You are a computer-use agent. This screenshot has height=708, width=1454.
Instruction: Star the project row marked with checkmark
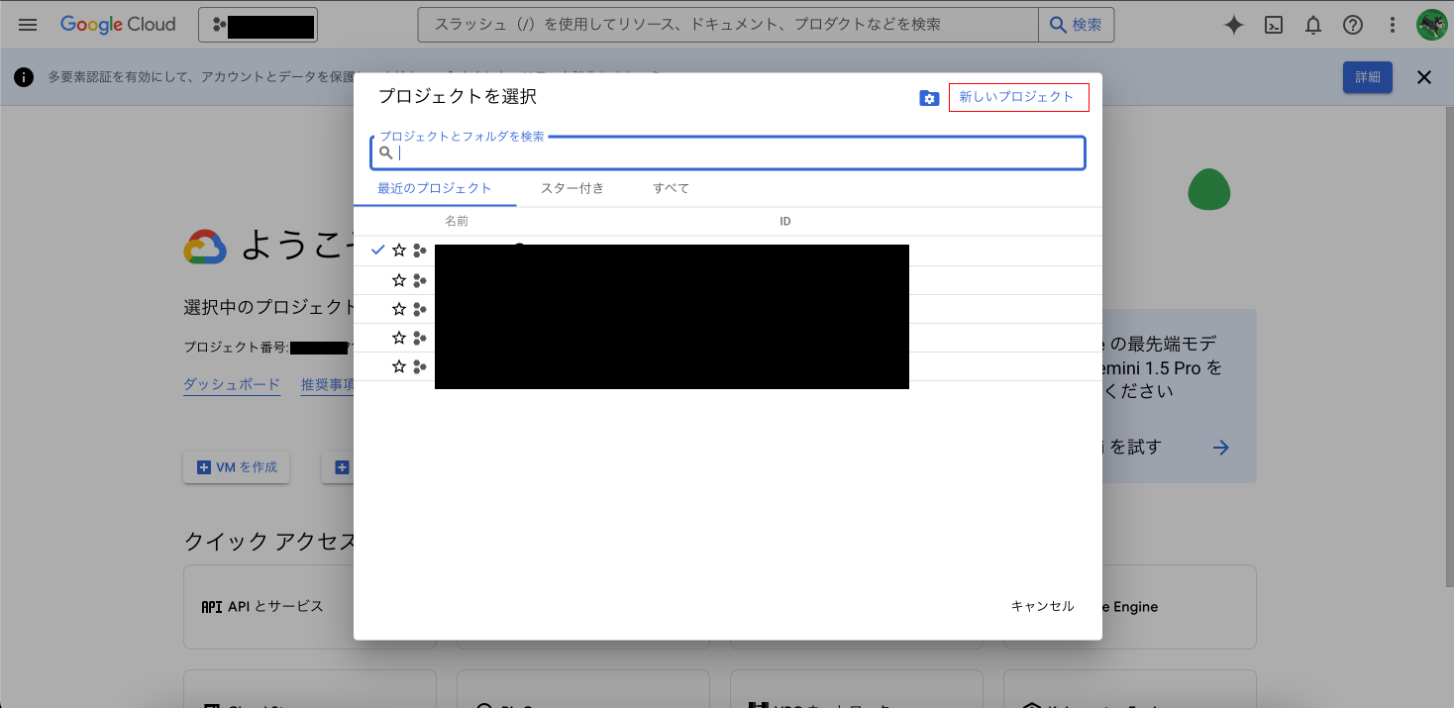pos(399,251)
